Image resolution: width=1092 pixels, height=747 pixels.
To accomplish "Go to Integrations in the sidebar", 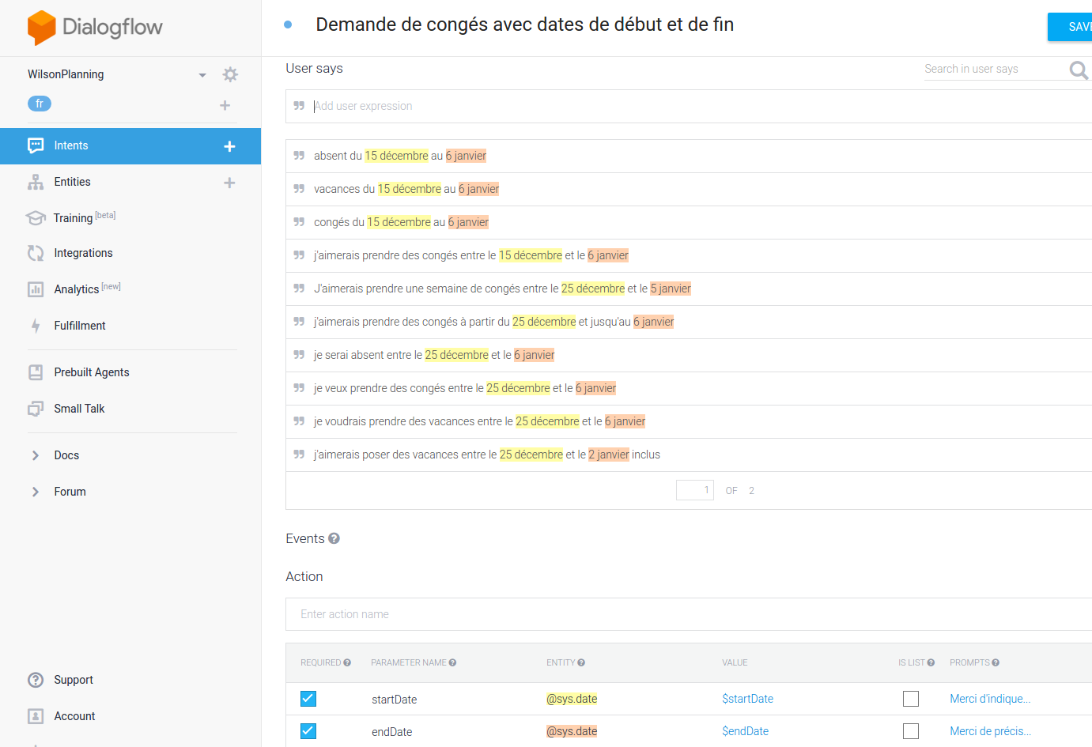I will point(83,253).
